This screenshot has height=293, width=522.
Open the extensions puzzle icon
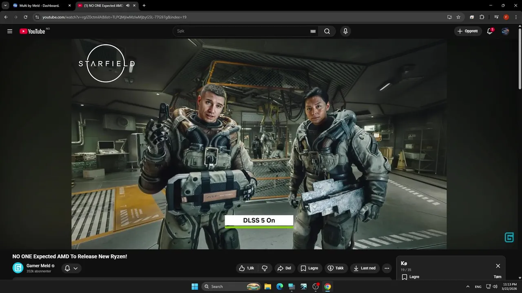pyautogui.click(x=482, y=17)
